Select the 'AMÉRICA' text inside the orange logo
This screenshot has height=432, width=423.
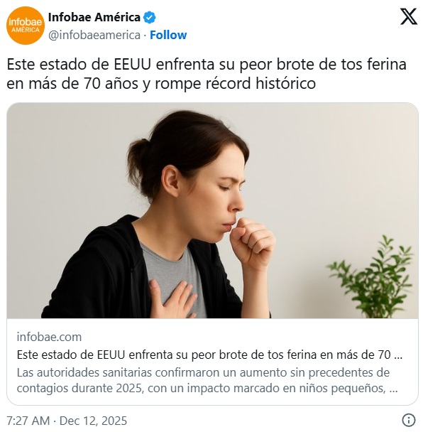26,30
